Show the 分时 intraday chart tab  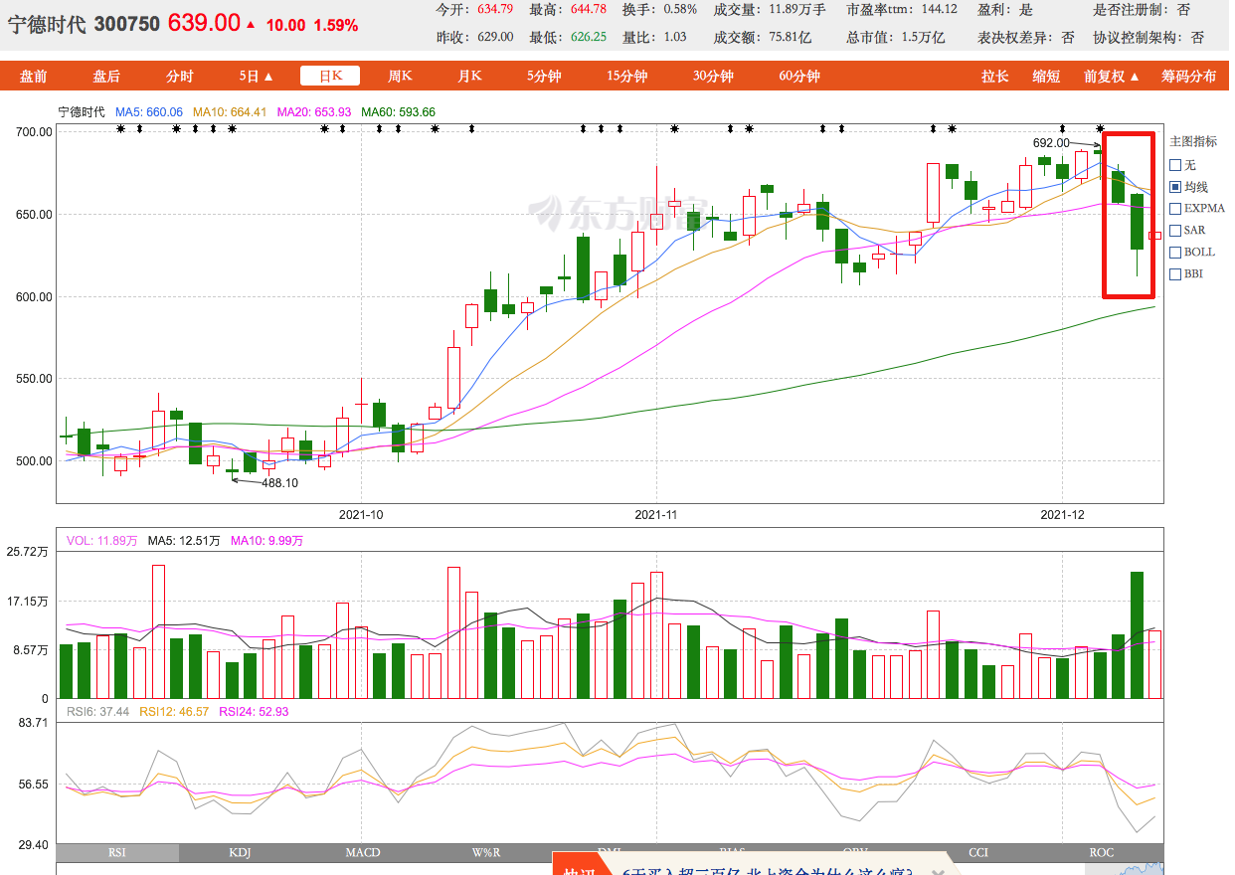point(180,77)
